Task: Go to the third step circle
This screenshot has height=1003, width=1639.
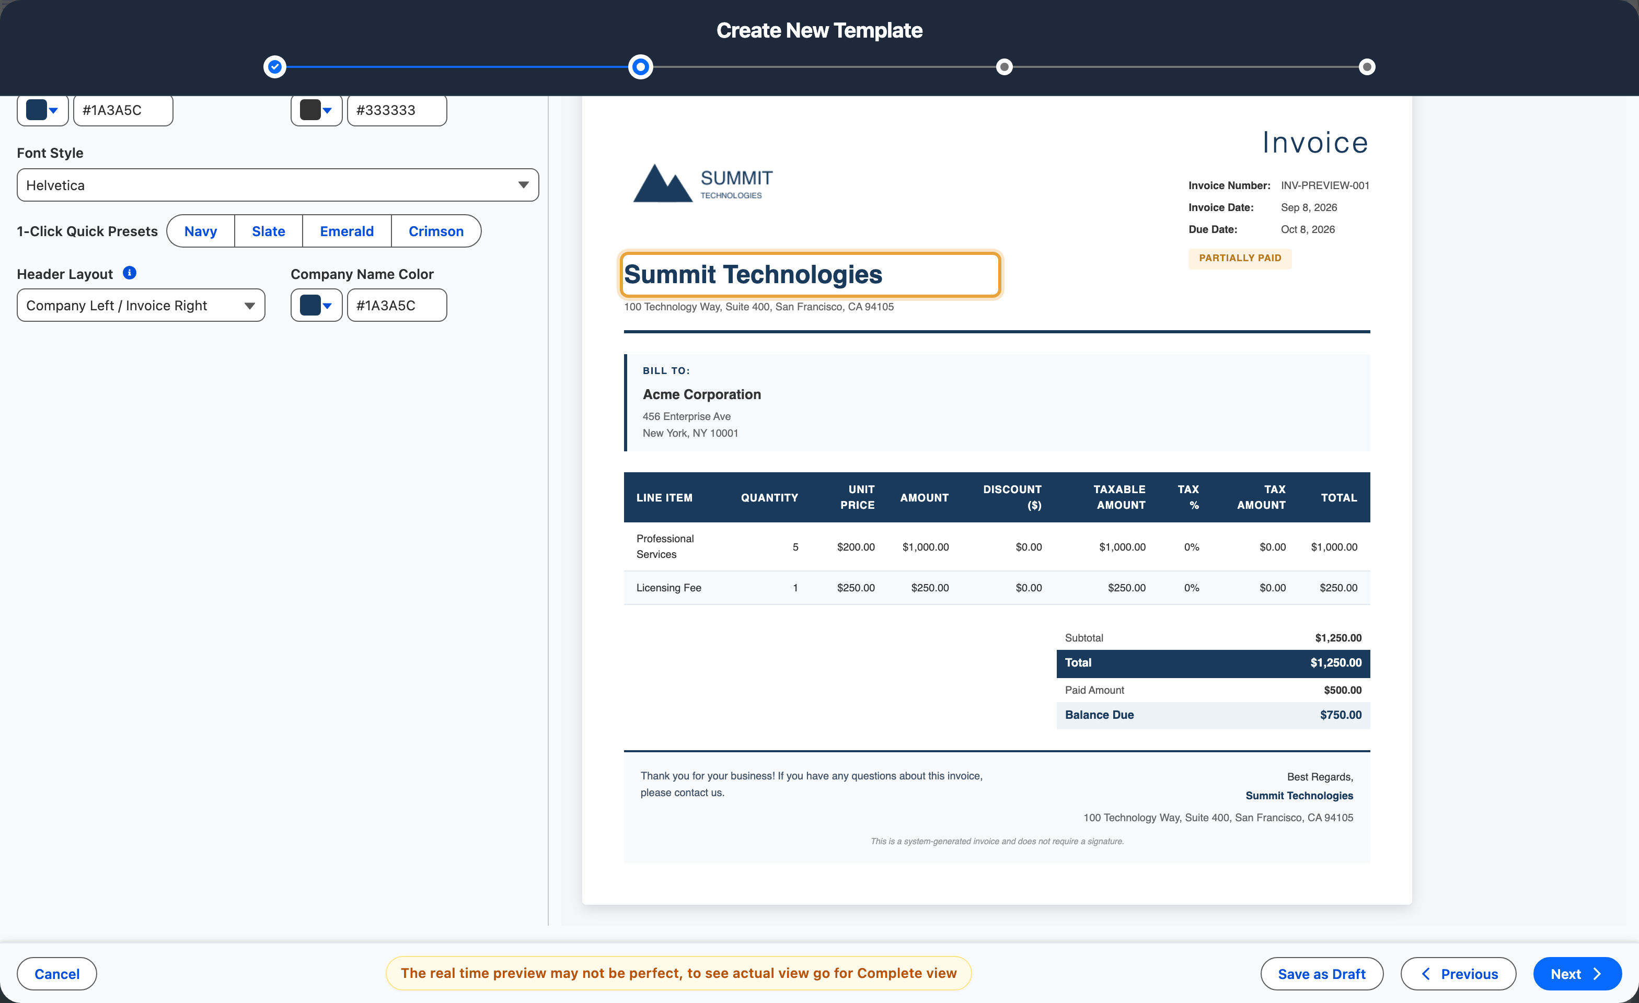Action: click(1005, 66)
